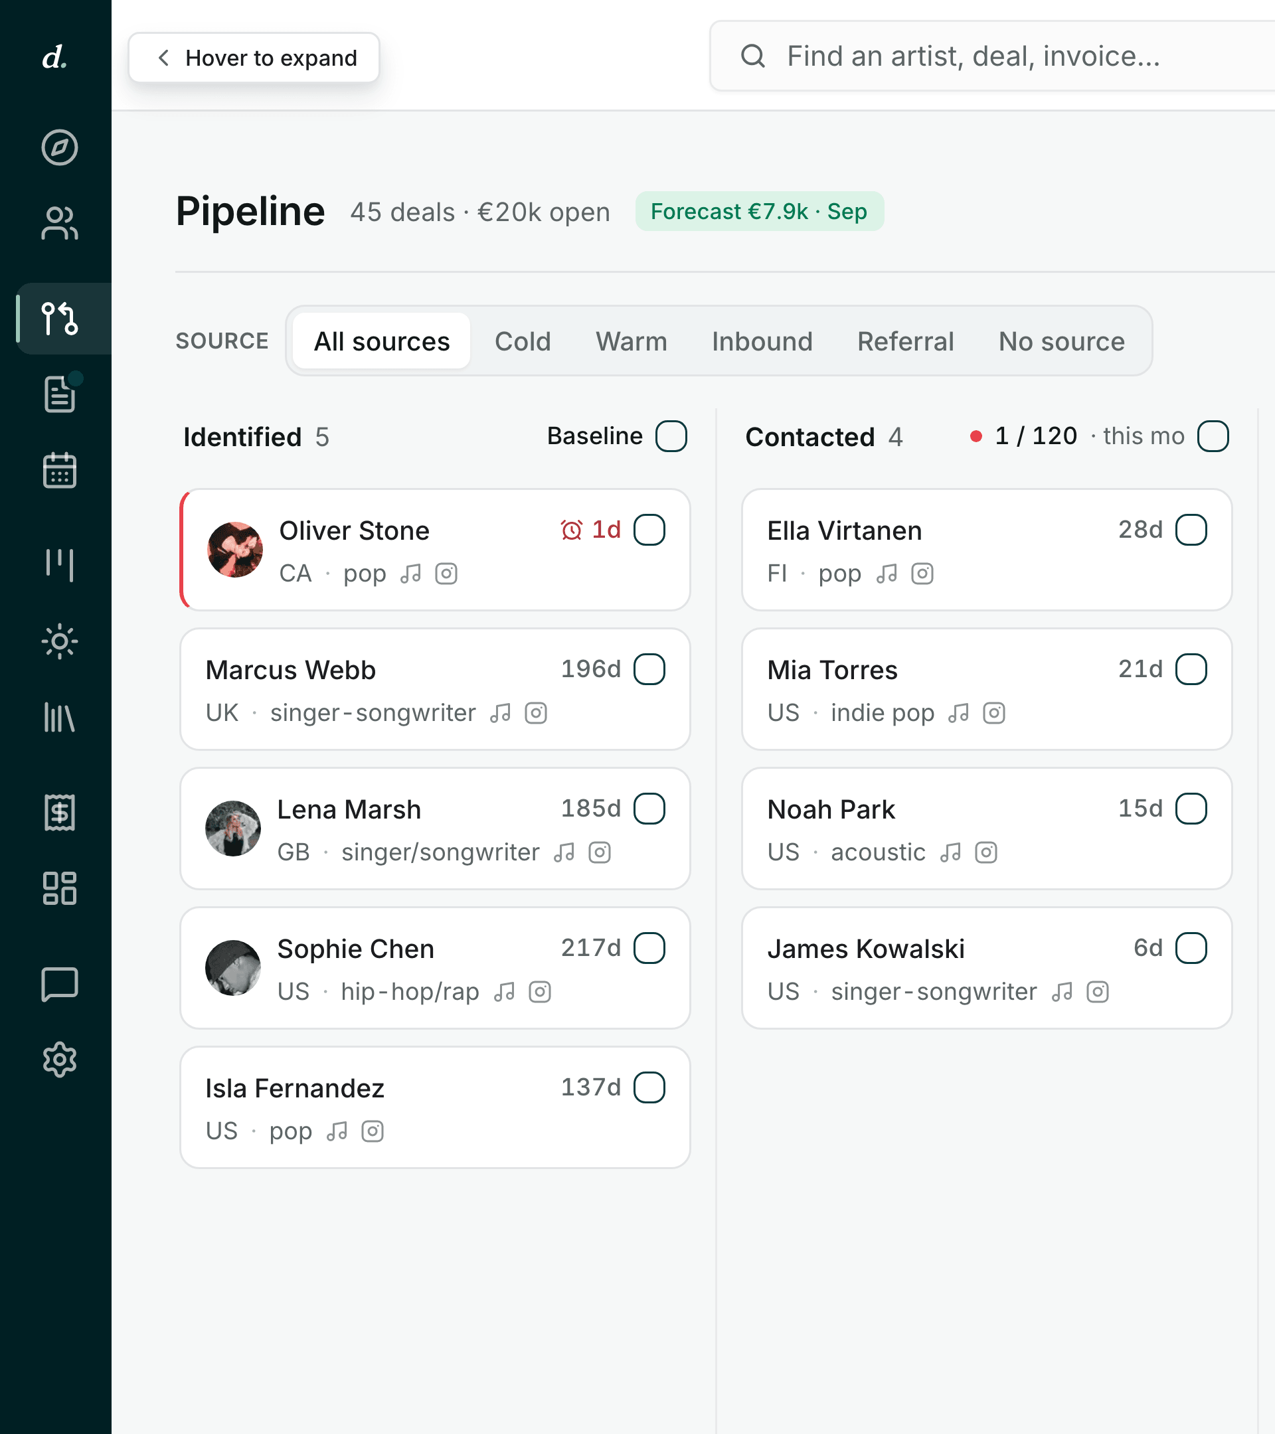The width and height of the screenshot is (1275, 1434).
Task: Open Sophie Chen deal card name
Action: [356, 949]
